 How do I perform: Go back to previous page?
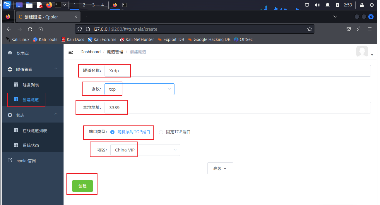[x=9, y=29]
